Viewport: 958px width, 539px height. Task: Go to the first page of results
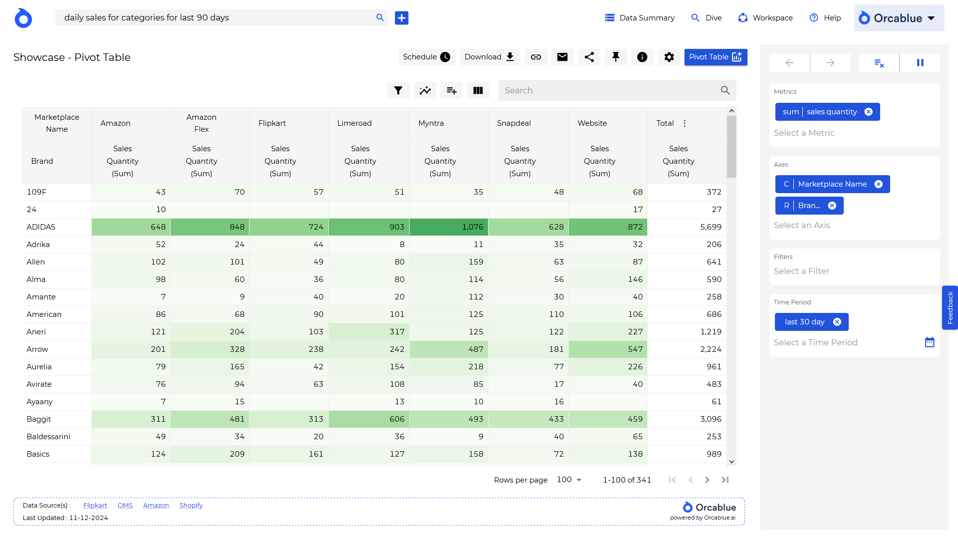(672, 480)
